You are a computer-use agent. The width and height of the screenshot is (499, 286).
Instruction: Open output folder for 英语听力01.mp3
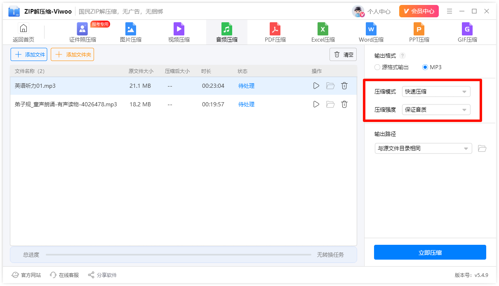pyautogui.click(x=330, y=86)
